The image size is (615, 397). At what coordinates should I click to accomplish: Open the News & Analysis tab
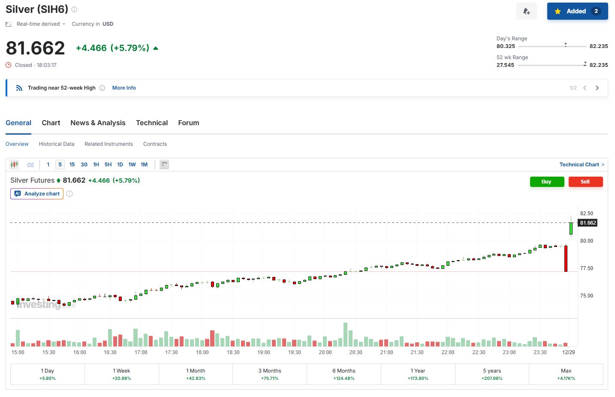pyautogui.click(x=98, y=123)
